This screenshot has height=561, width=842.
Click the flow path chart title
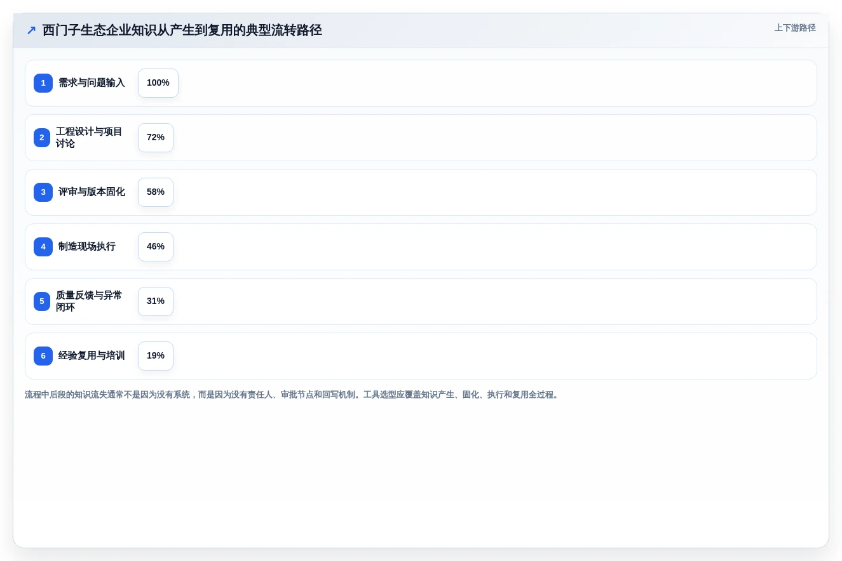coord(182,30)
